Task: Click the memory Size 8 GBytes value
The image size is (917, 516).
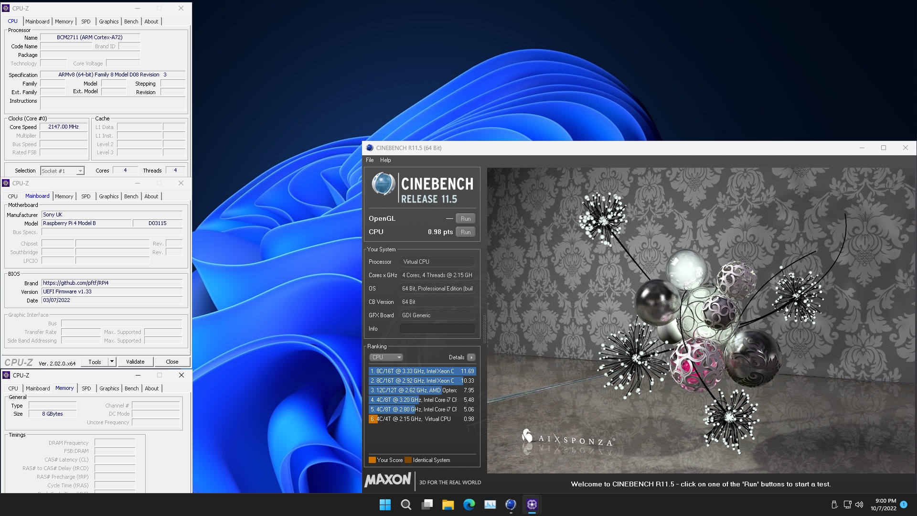Action: pos(53,414)
